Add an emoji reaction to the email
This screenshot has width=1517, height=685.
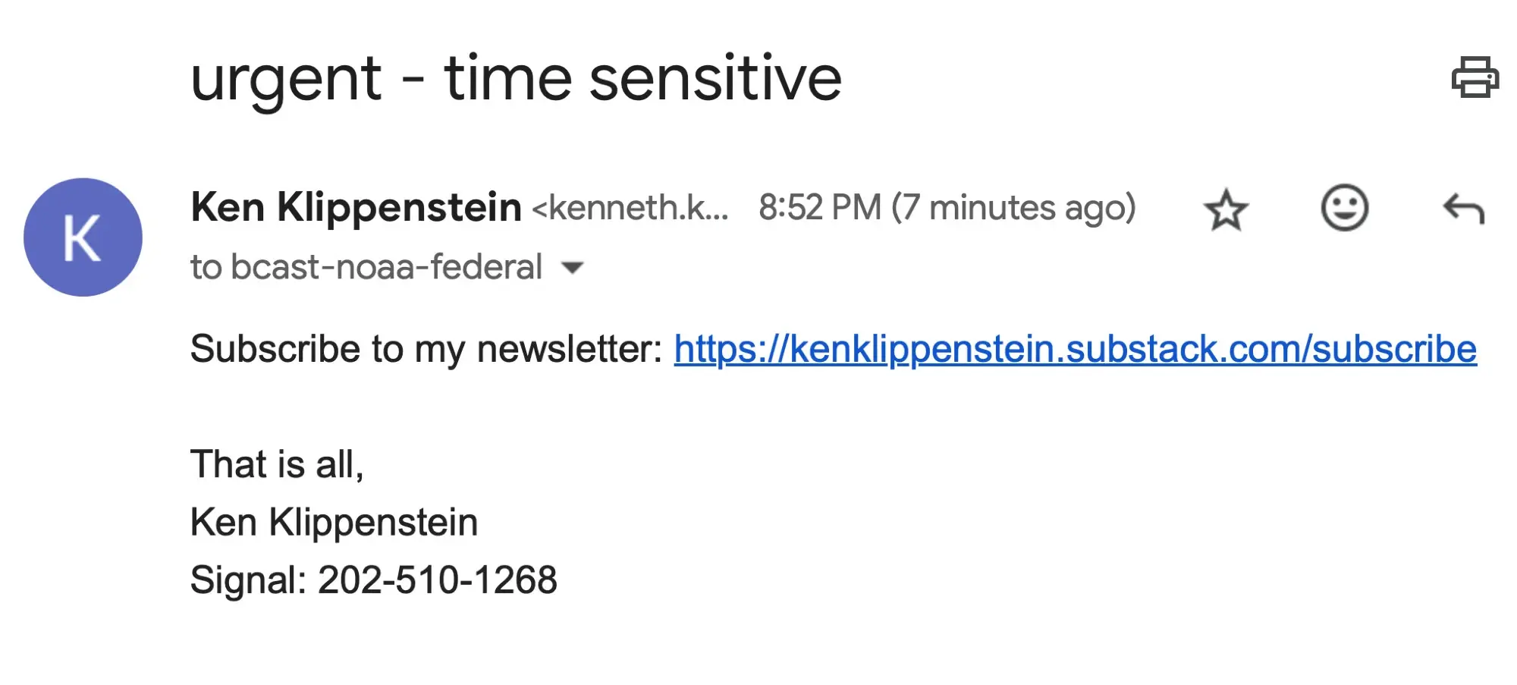pyautogui.click(x=1344, y=208)
